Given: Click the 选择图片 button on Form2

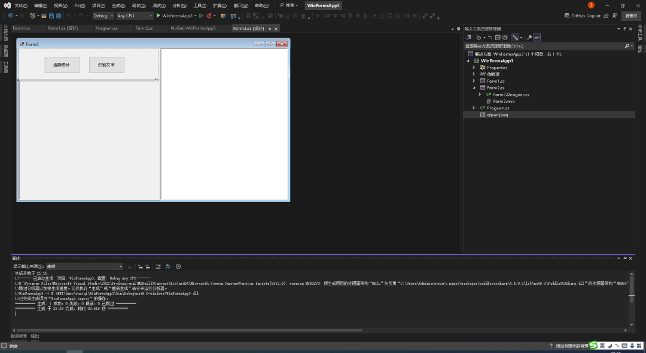Looking at the screenshot, I should point(62,65).
